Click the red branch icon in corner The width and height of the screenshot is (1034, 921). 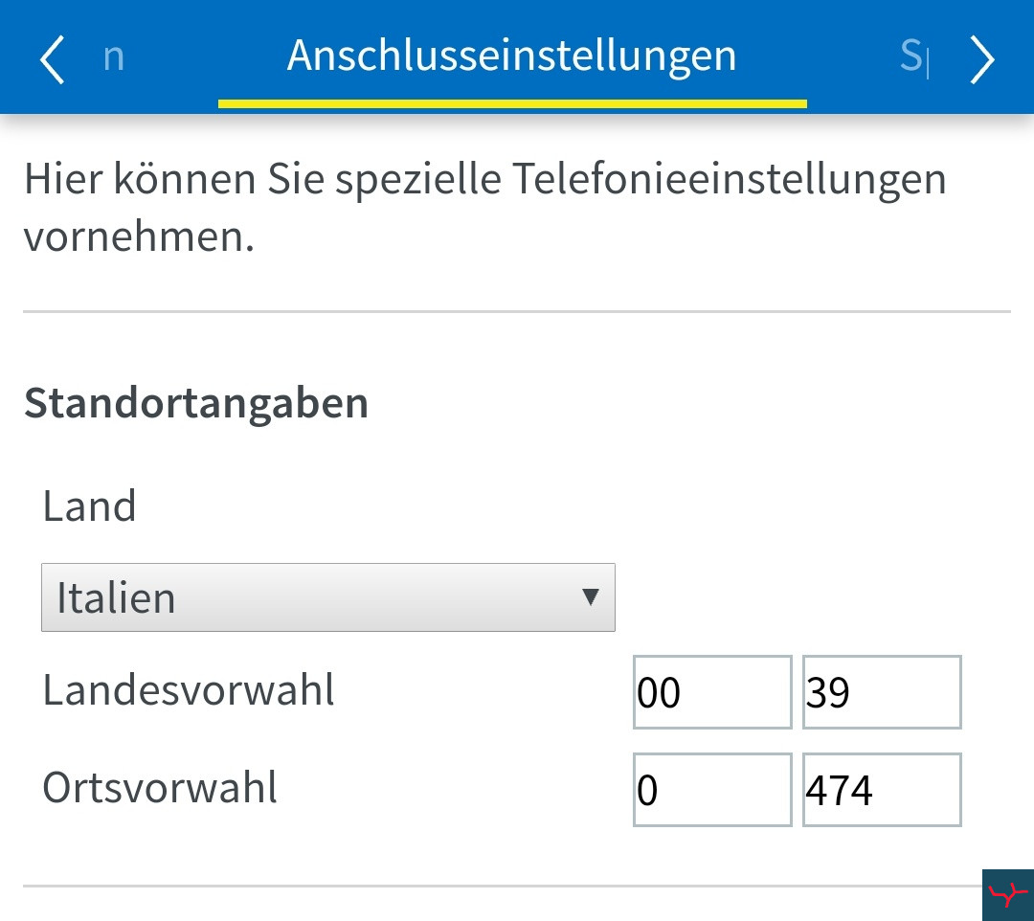point(1007,894)
